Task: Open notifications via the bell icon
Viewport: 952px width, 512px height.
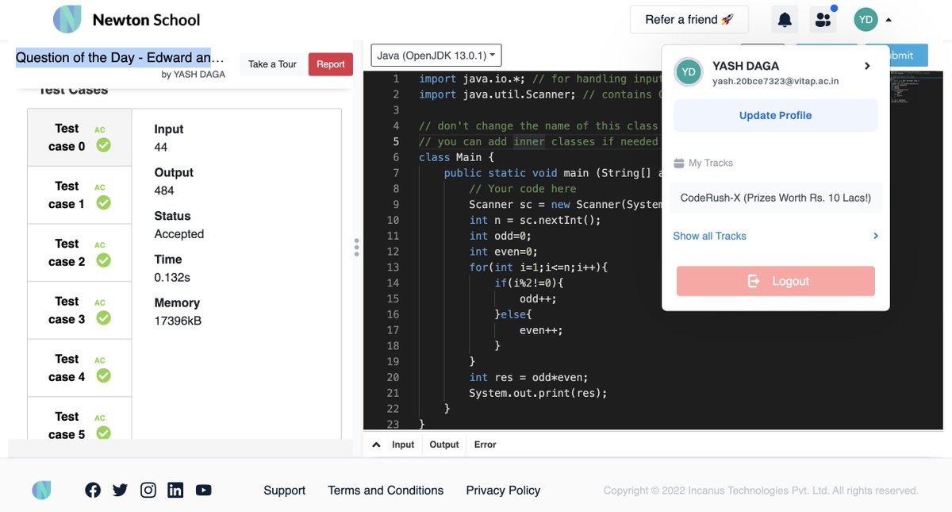Action: [784, 19]
